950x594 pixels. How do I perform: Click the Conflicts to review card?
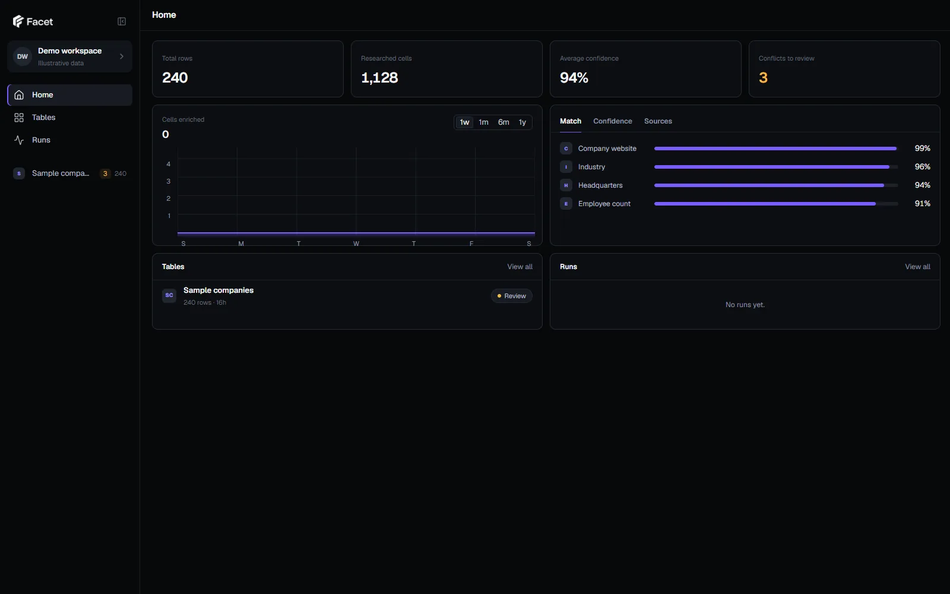[844, 69]
